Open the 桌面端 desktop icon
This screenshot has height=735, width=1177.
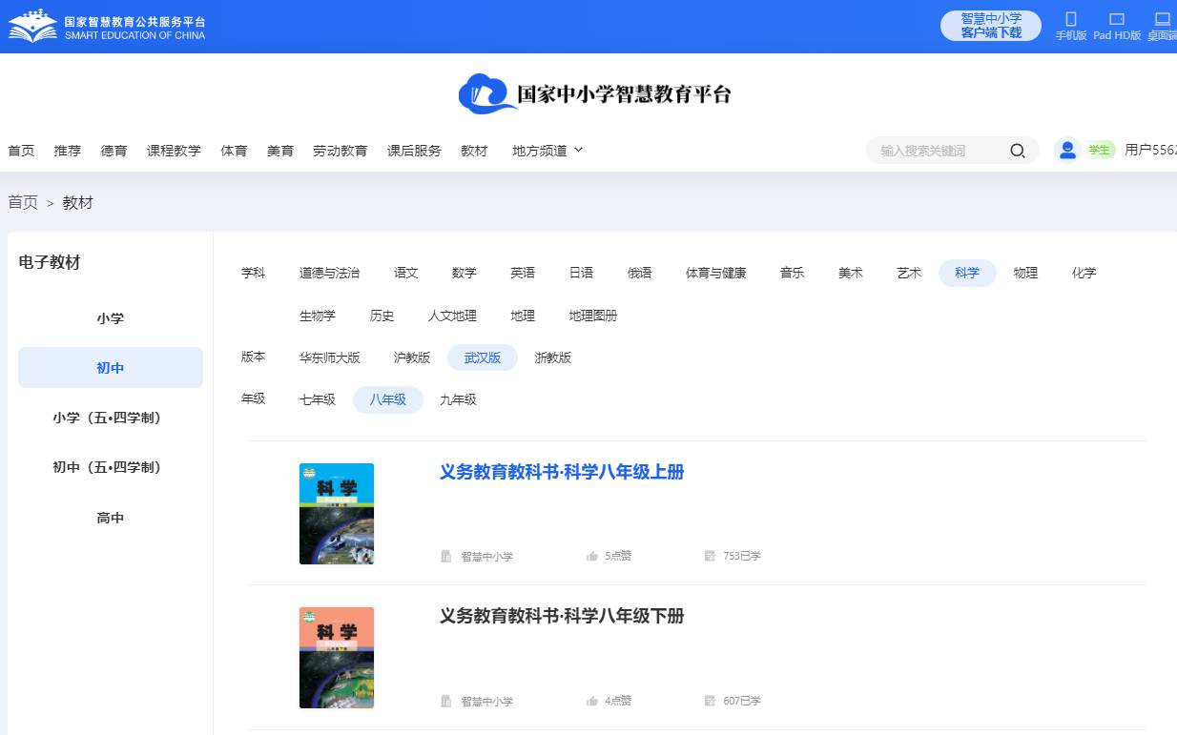(x=1163, y=19)
